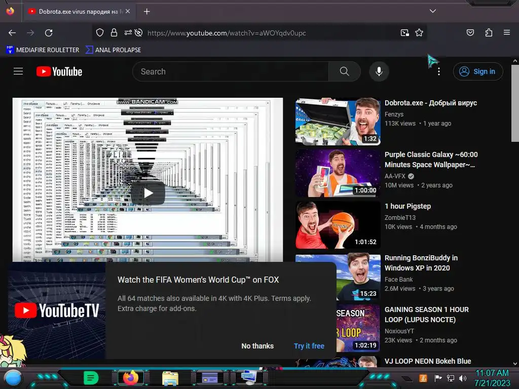Click Try it free
Screen dimensions: 519x389
309,346
